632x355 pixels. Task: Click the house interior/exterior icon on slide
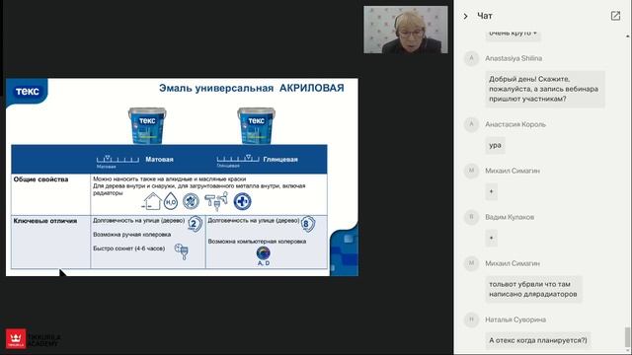click(151, 201)
